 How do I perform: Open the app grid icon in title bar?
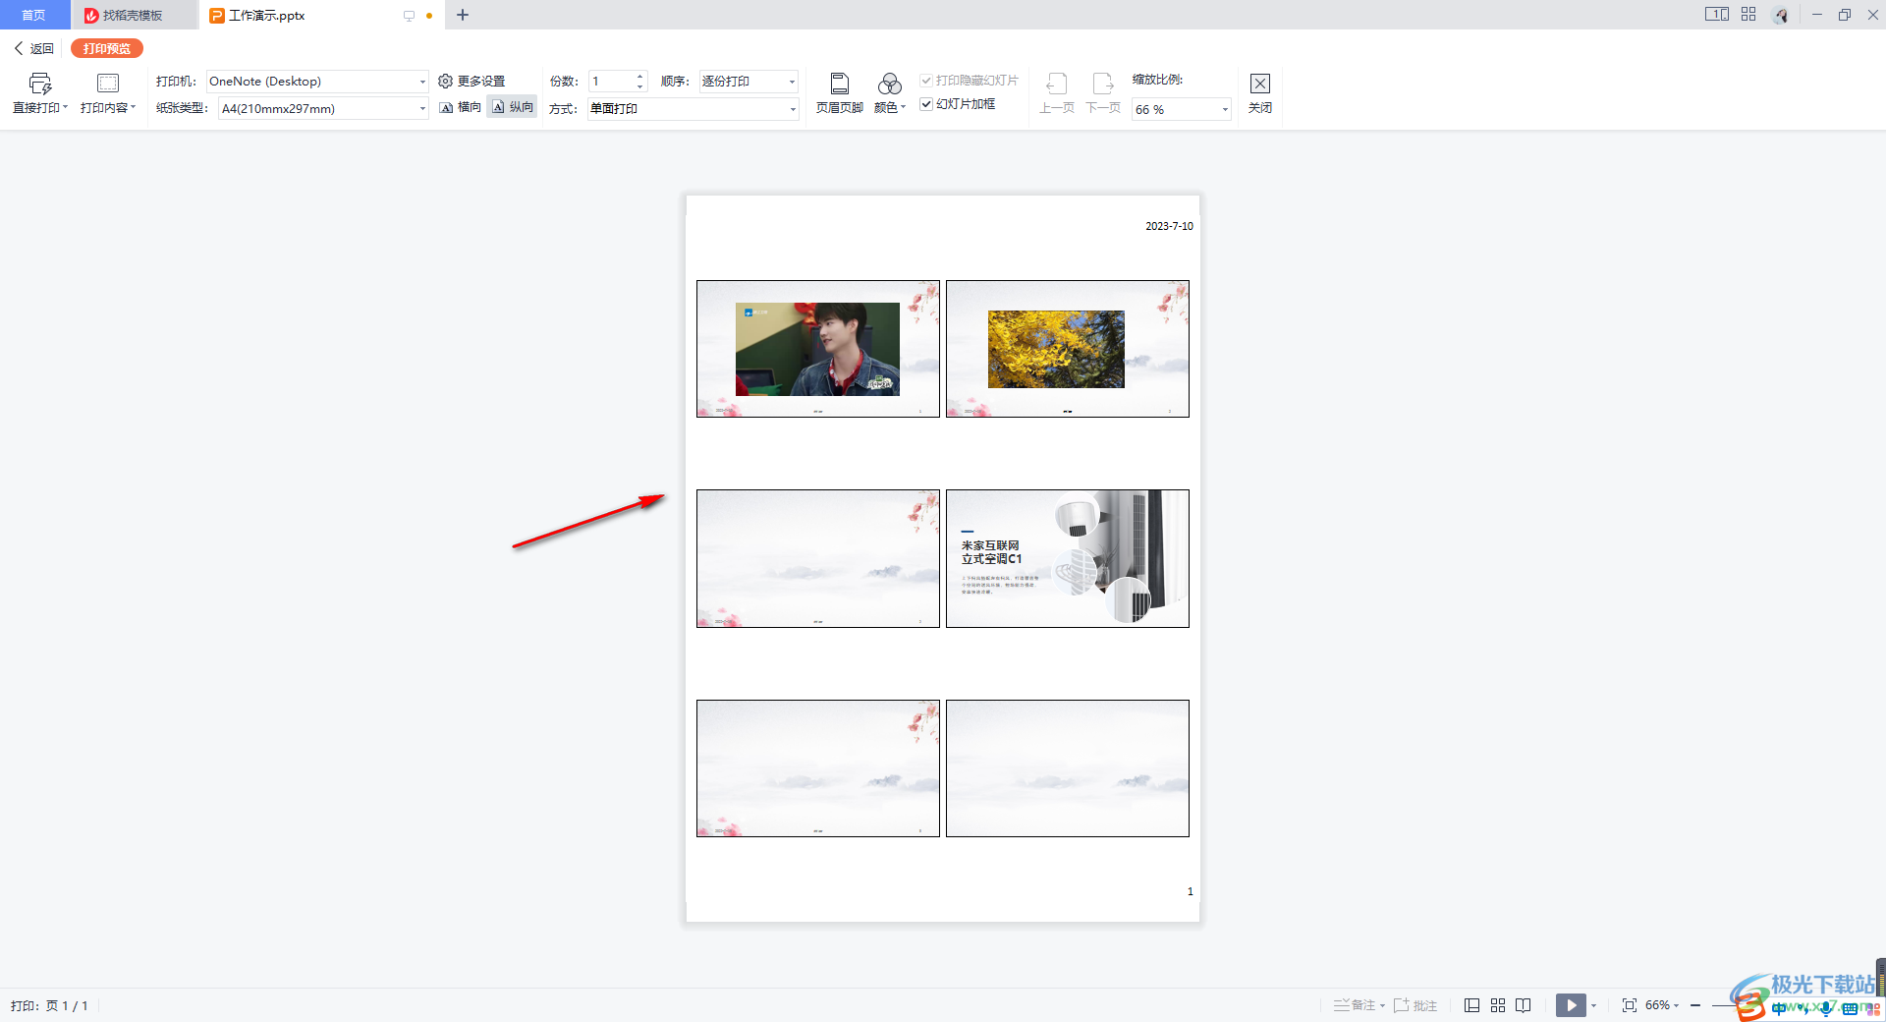click(x=1748, y=14)
